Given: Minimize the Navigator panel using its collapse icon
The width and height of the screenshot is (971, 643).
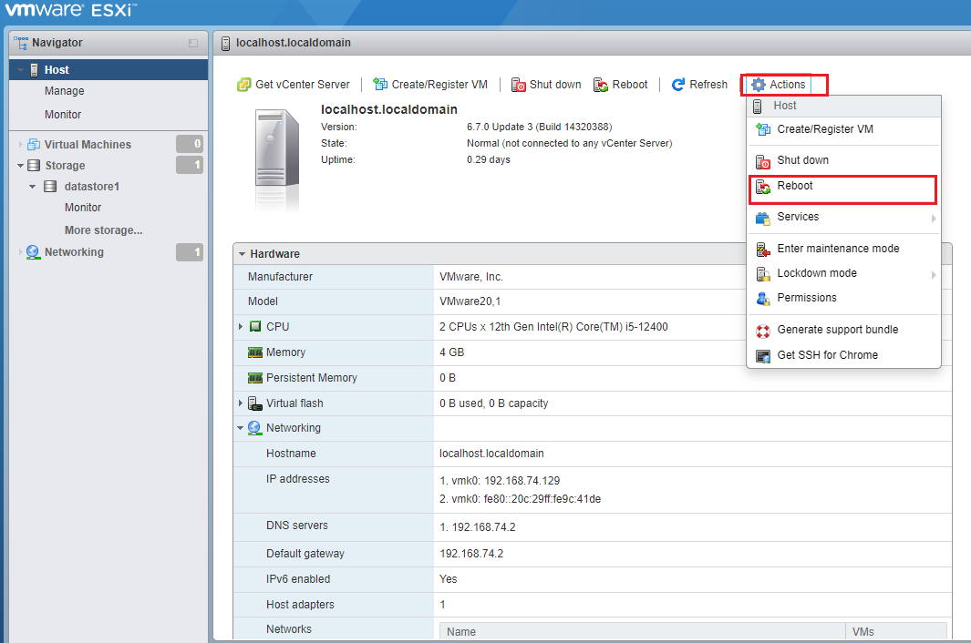Looking at the screenshot, I should [x=193, y=44].
